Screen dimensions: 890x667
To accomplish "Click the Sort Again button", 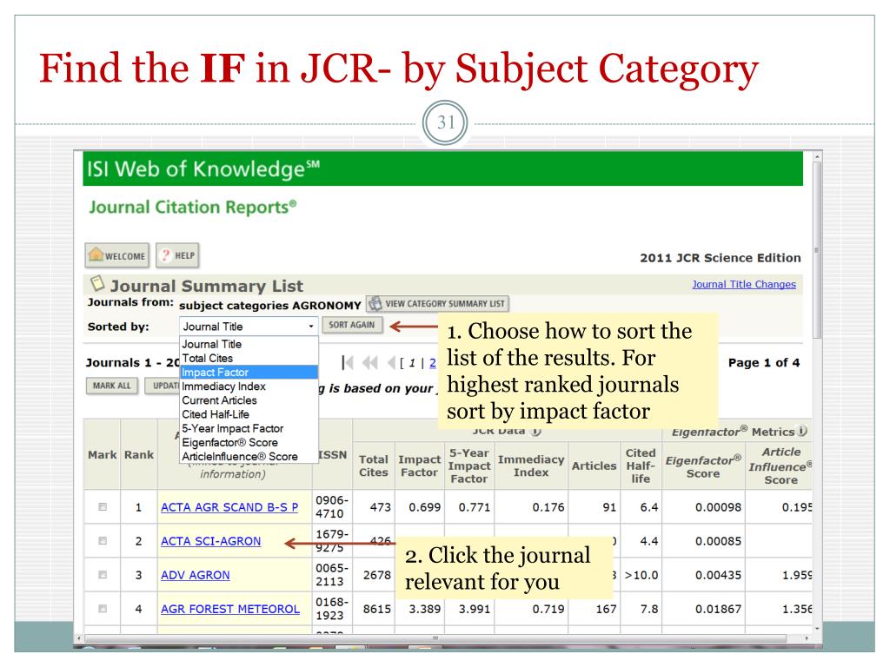I will (353, 325).
